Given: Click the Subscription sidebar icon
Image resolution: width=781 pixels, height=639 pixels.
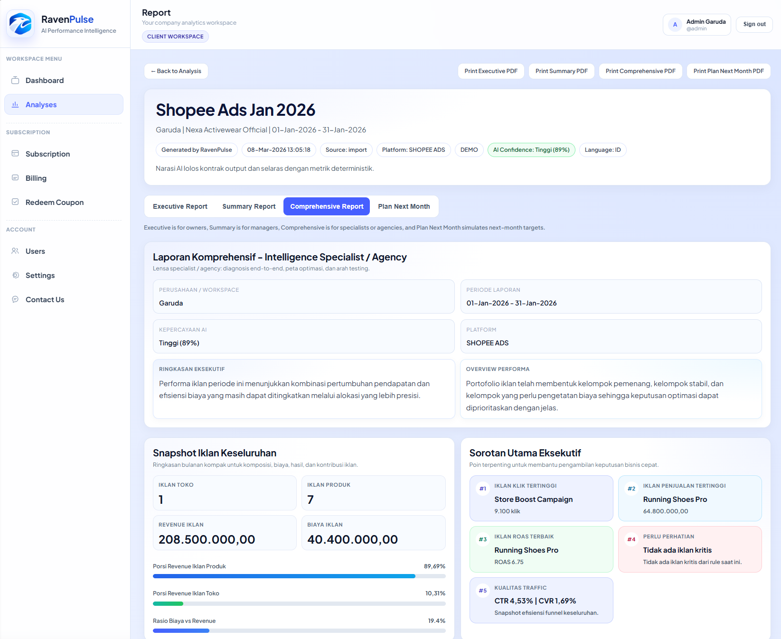Looking at the screenshot, I should (x=16, y=154).
